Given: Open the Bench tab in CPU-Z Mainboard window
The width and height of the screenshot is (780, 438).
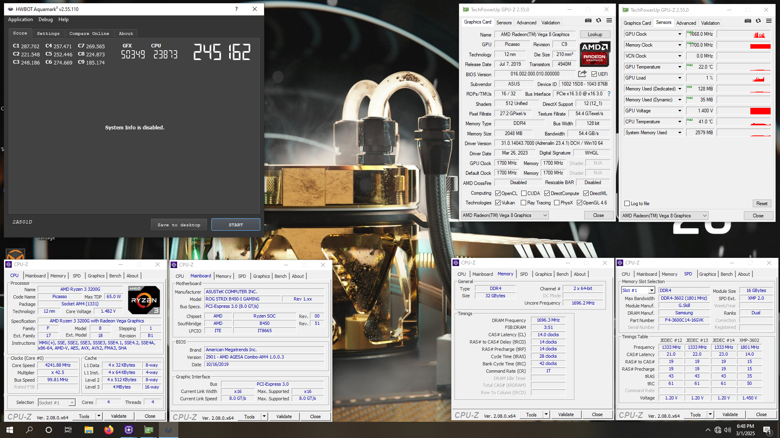Looking at the screenshot, I should [280, 276].
